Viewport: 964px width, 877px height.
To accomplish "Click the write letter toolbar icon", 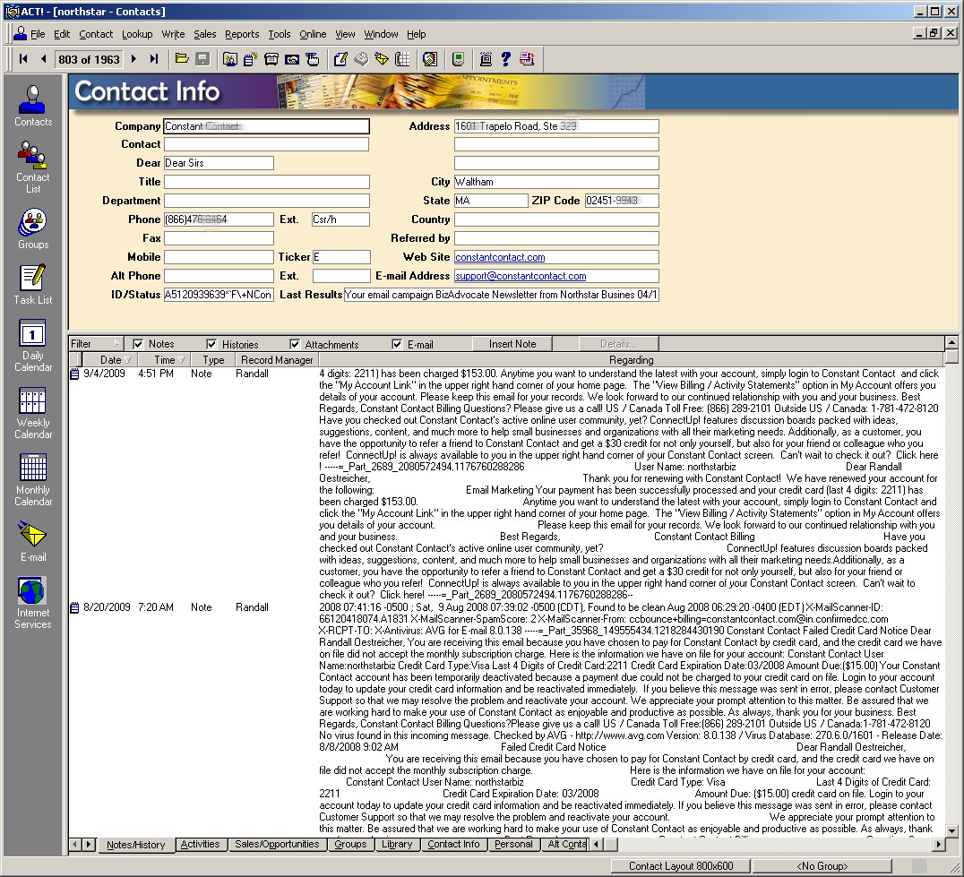I will [340, 59].
